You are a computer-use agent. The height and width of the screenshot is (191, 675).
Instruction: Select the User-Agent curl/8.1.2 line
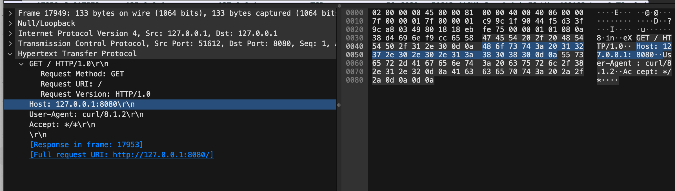tap(86, 114)
